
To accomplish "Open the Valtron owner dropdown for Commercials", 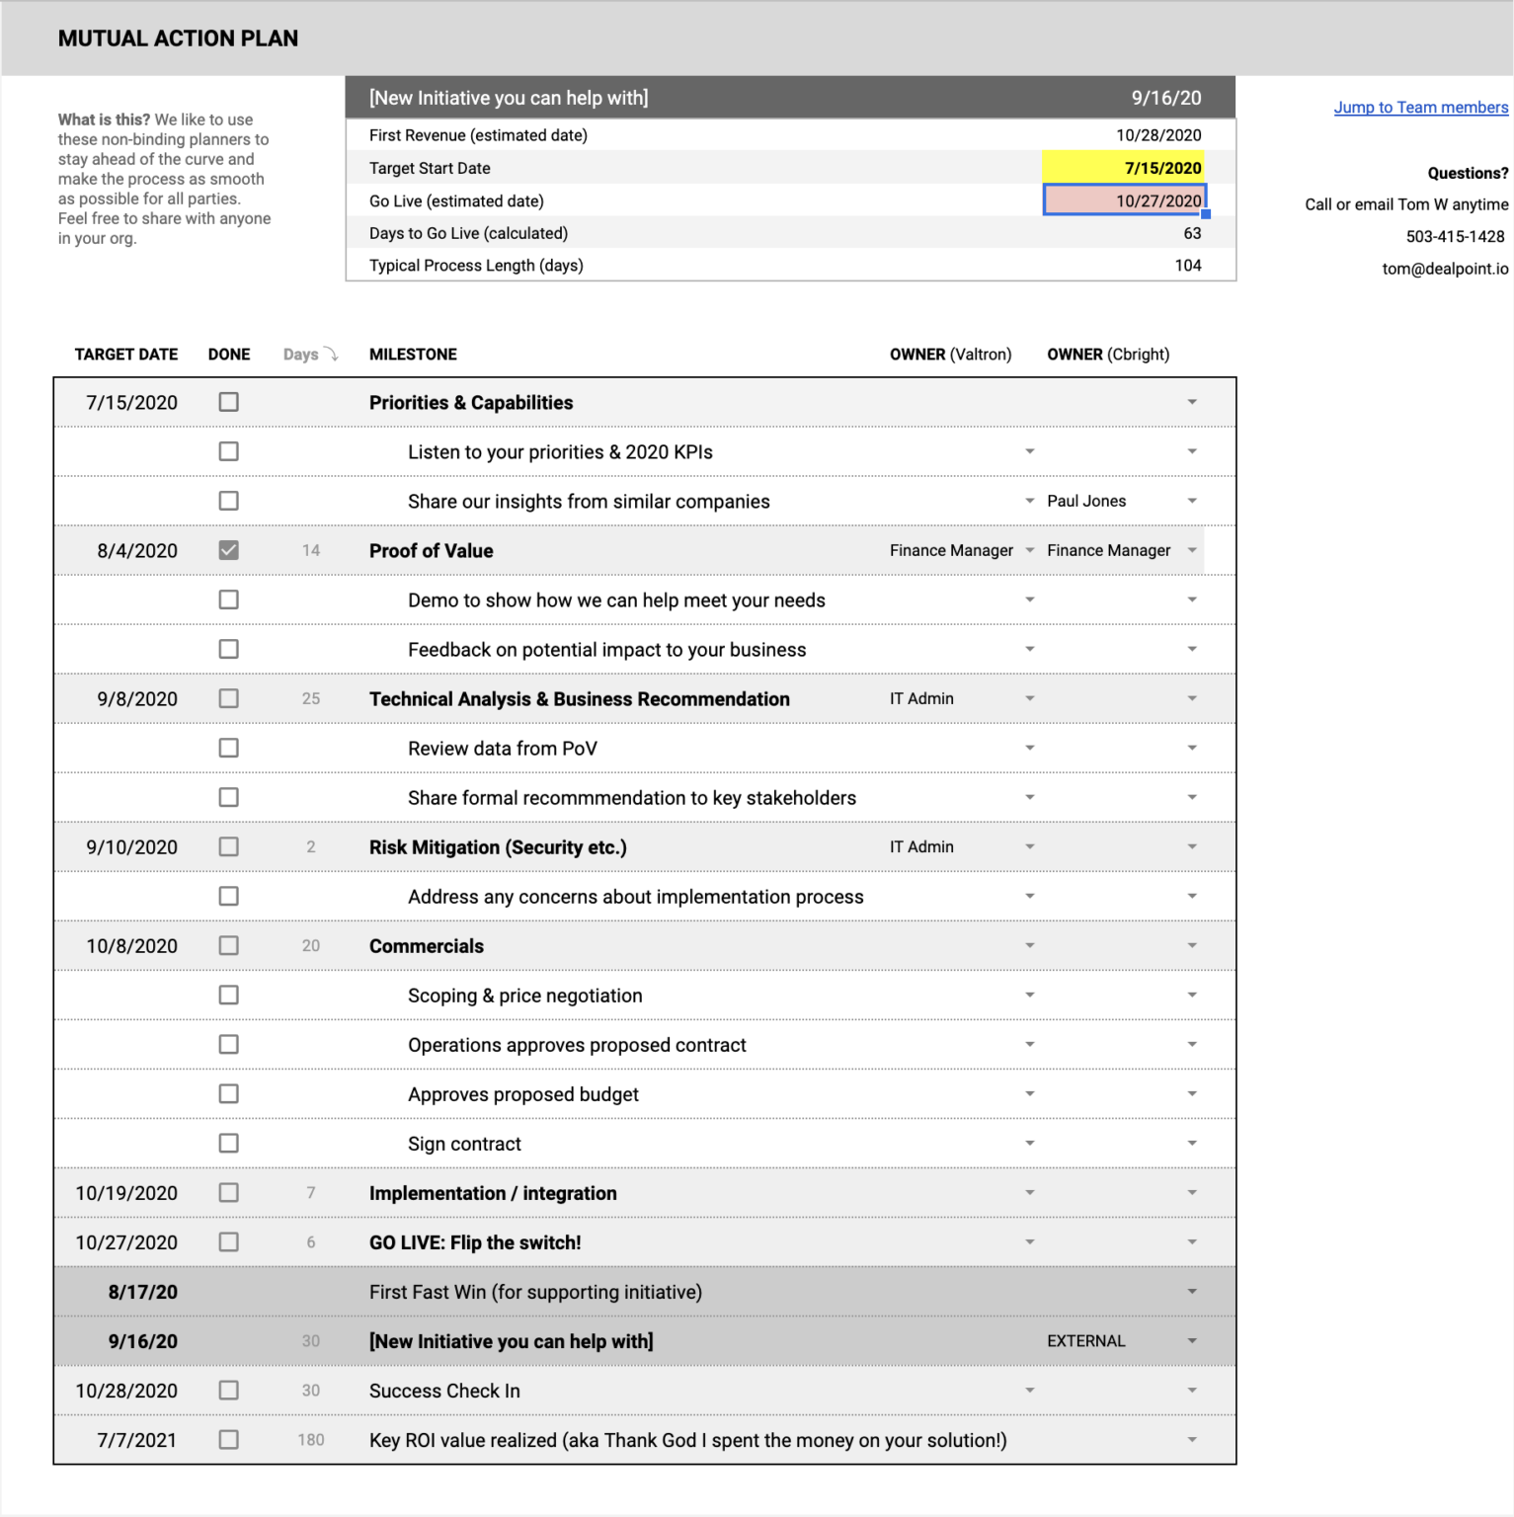I will point(1030,945).
